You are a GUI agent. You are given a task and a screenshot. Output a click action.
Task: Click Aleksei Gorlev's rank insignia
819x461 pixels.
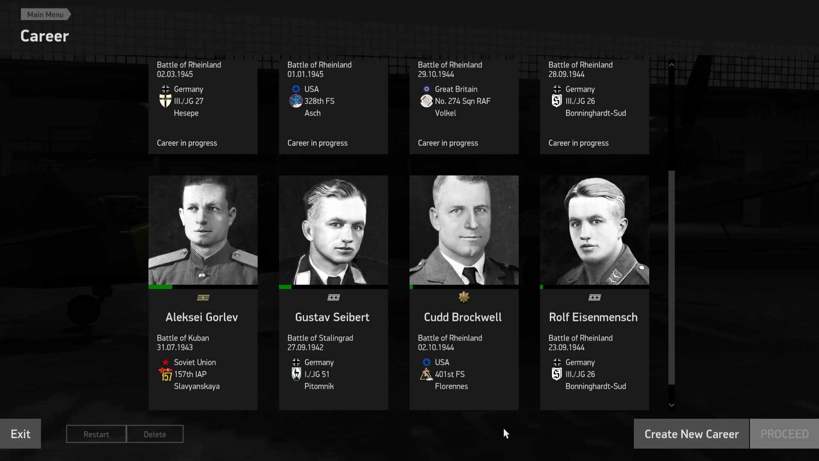[x=203, y=298]
